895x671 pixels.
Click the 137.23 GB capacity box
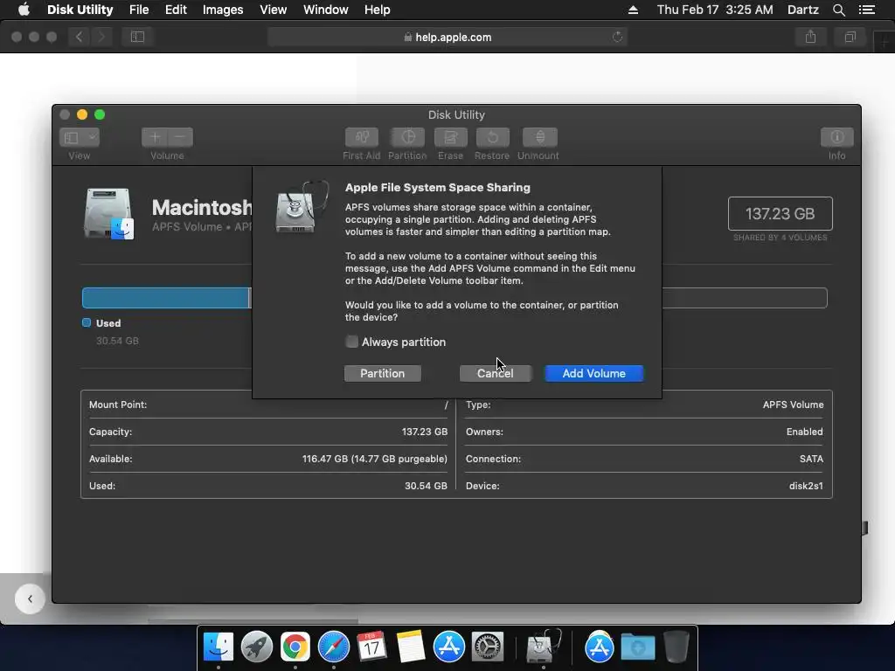(780, 213)
